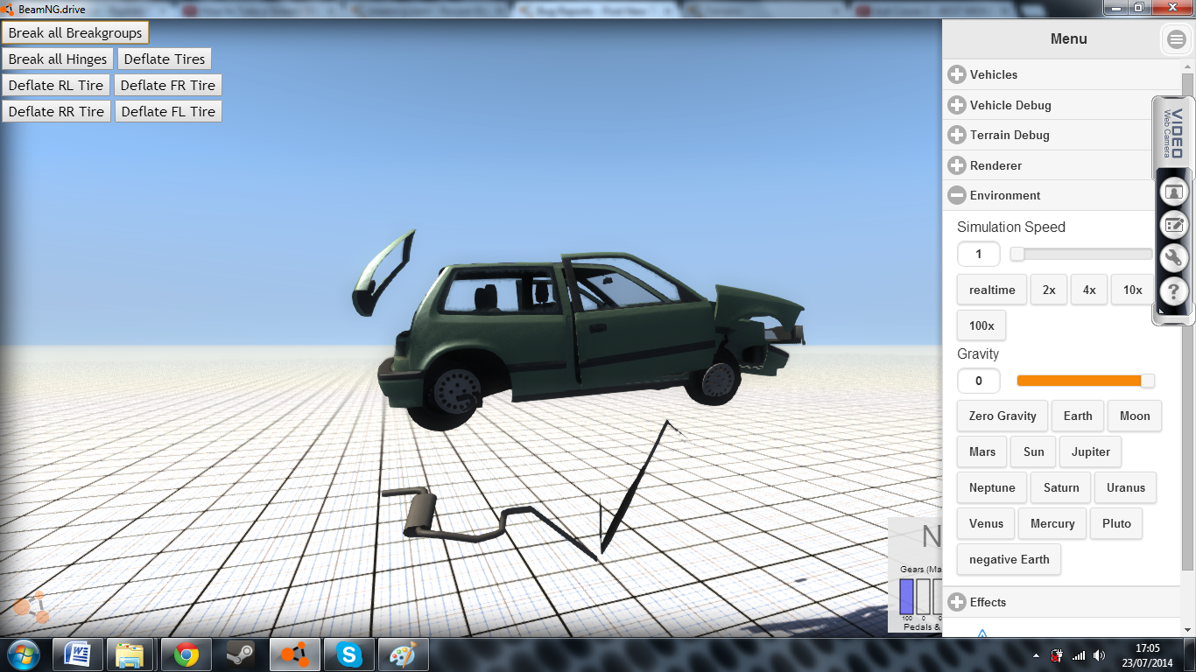Click the volume speaker tray icon
The image size is (1196, 672).
click(x=1099, y=655)
